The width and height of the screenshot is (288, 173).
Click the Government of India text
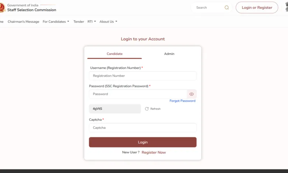click(x=23, y=5)
